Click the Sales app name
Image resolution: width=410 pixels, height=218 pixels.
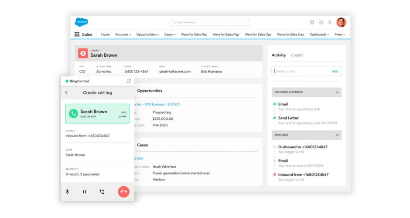(x=87, y=34)
